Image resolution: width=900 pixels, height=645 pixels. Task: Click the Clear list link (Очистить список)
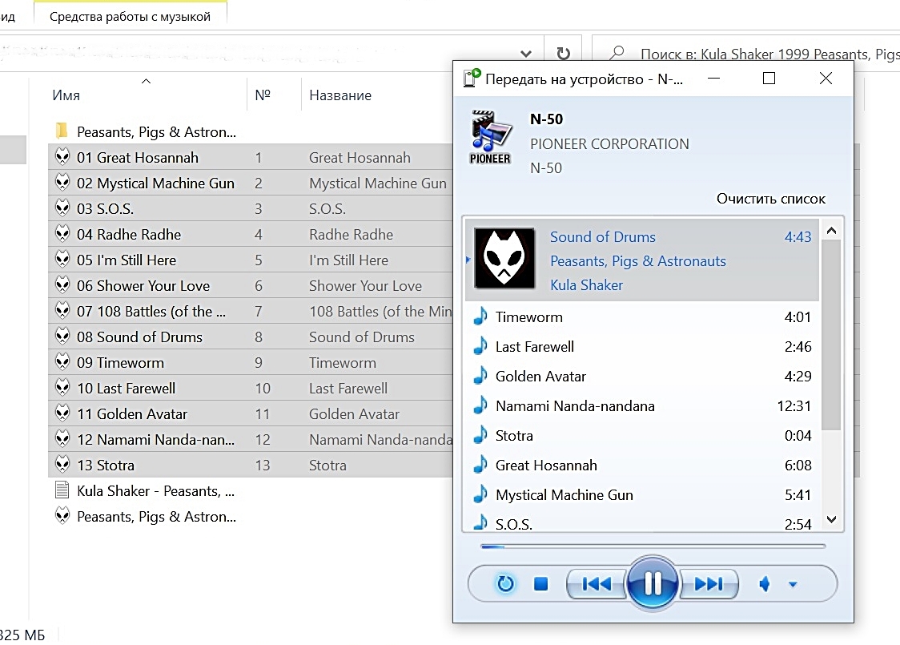pyautogui.click(x=770, y=199)
